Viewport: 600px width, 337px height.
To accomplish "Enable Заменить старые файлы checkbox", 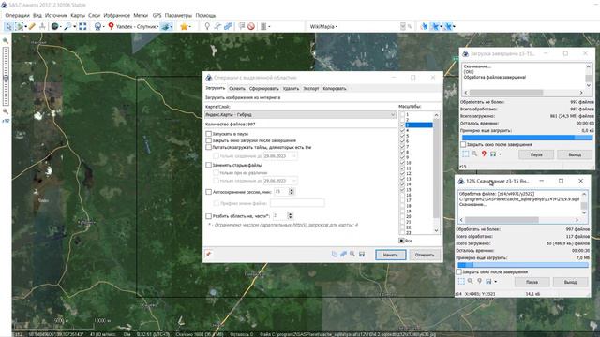I will (x=208, y=165).
